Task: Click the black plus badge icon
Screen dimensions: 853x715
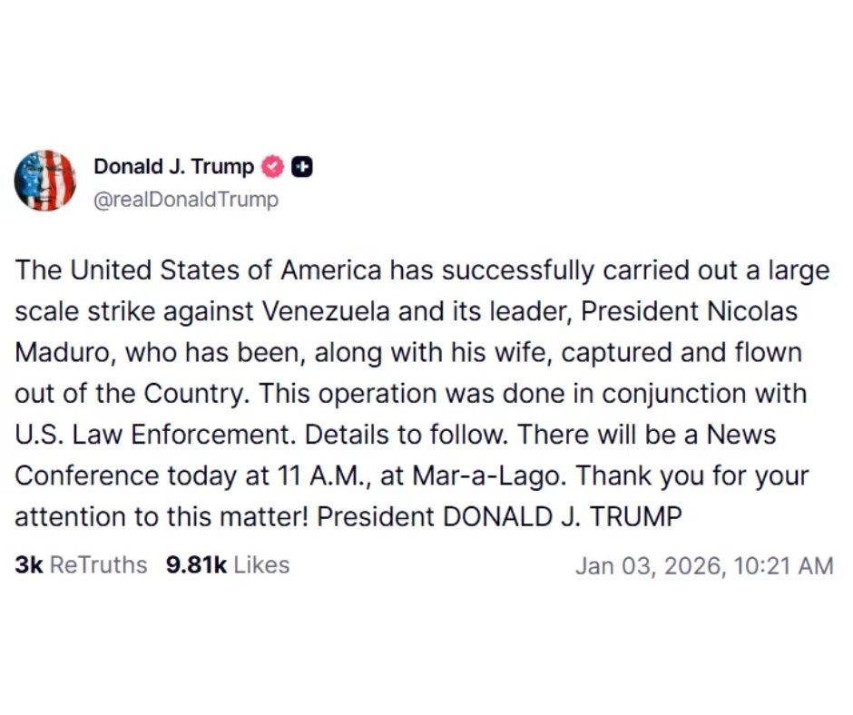Action: (304, 167)
